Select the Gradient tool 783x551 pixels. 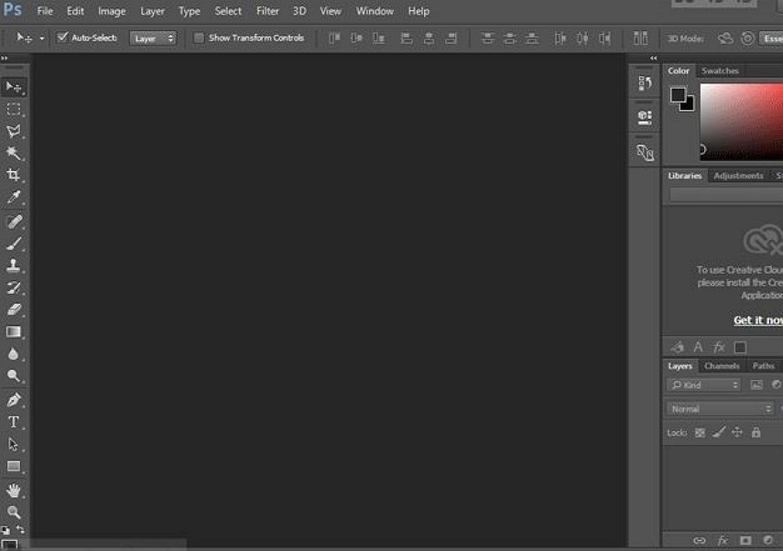coord(14,332)
